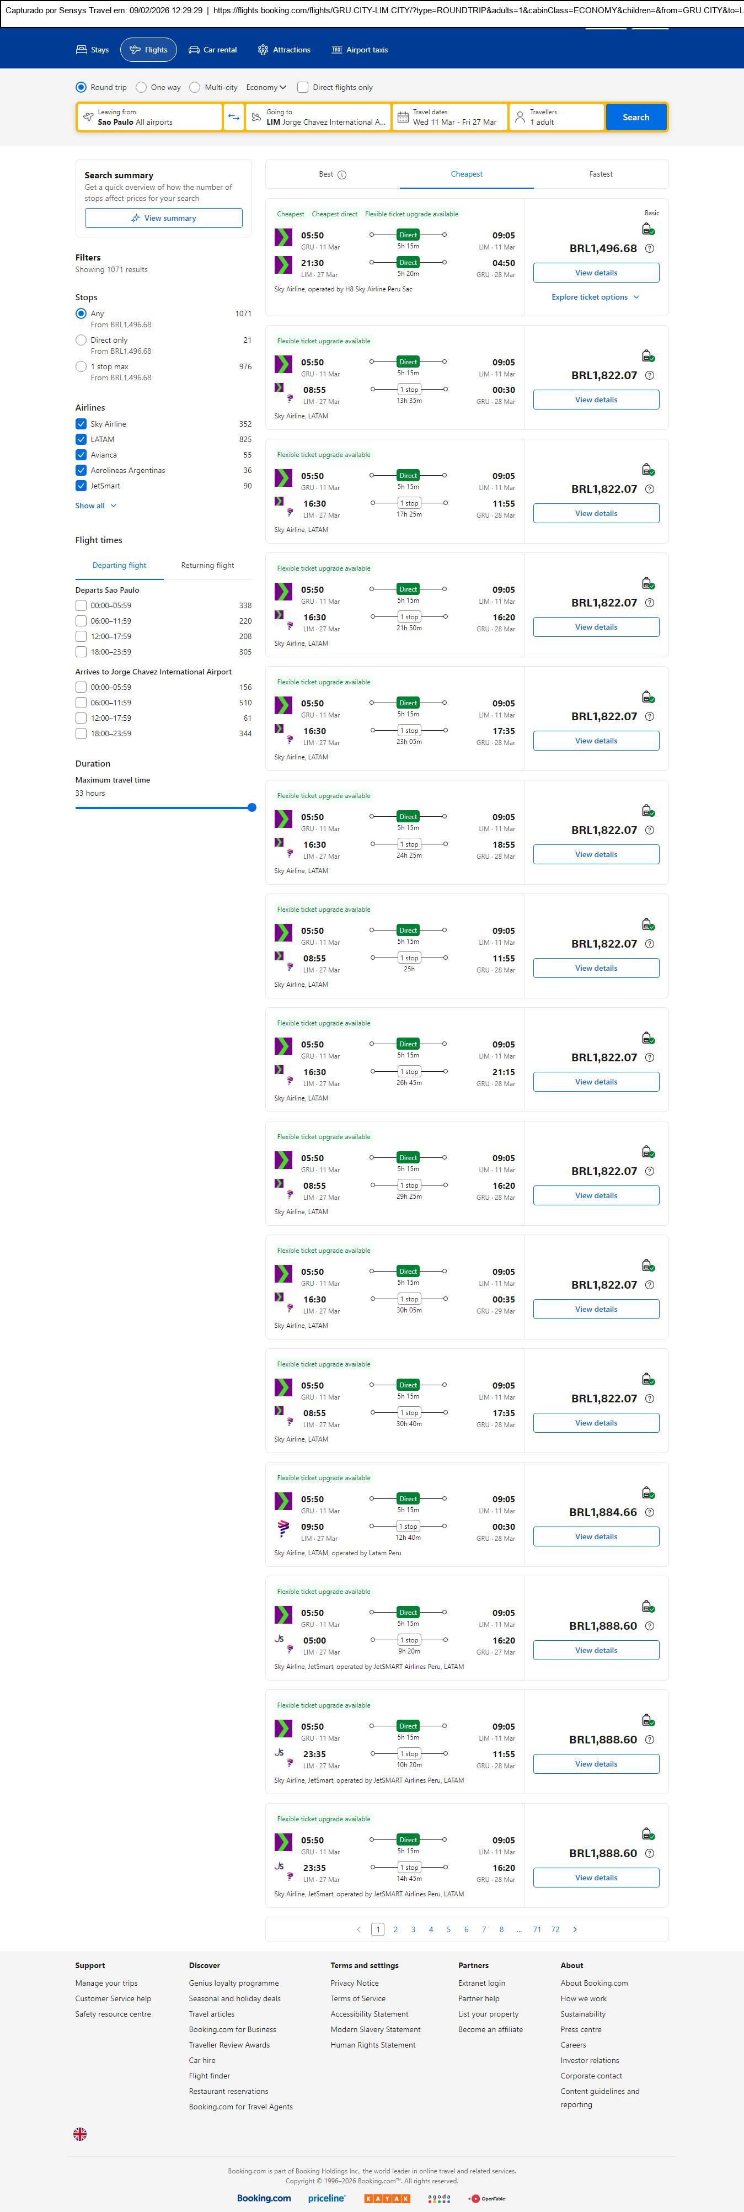Image resolution: width=744 pixels, height=2212 pixels.
Task: Click the blue Search button
Action: [x=635, y=118]
